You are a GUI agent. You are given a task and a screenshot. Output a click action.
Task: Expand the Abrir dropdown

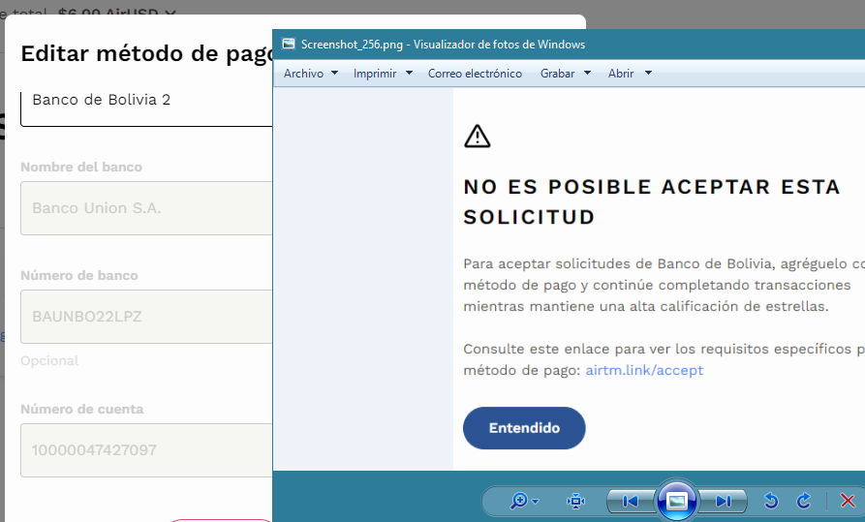click(630, 74)
